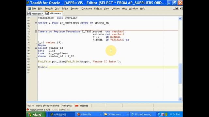Collapse the SELECT statement fold on line 69
The image size is (209, 117).
[36, 23]
